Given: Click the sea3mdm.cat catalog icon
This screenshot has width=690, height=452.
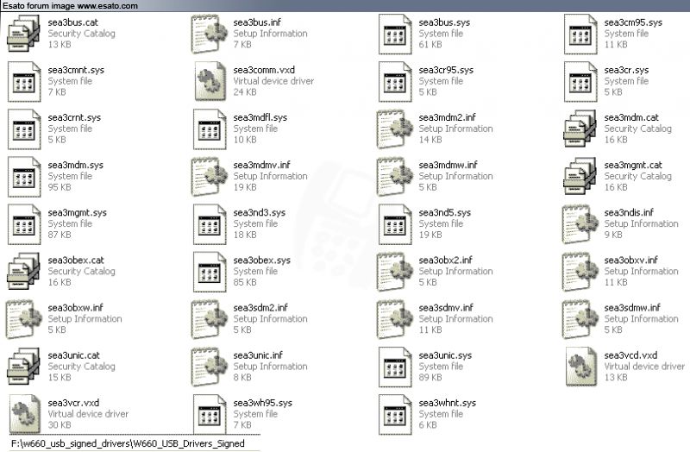Looking at the screenshot, I should coord(580,129).
